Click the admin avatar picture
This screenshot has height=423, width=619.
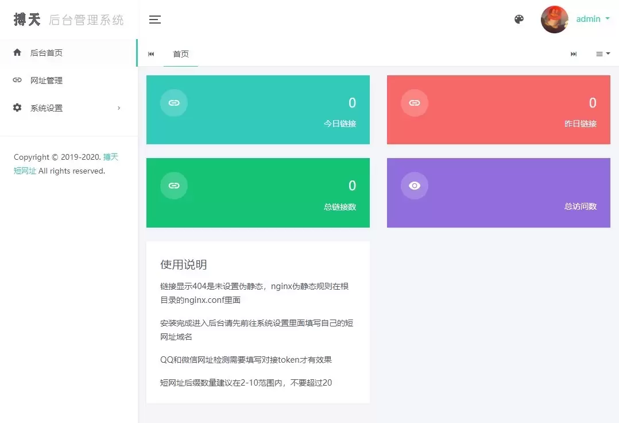coord(554,20)
